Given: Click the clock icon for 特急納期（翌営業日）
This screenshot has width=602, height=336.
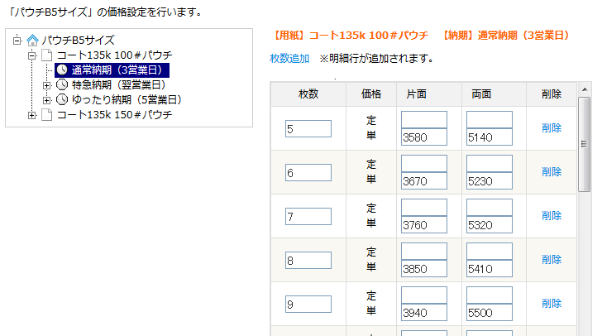Looking at the screenshot, I should point(62,84).
